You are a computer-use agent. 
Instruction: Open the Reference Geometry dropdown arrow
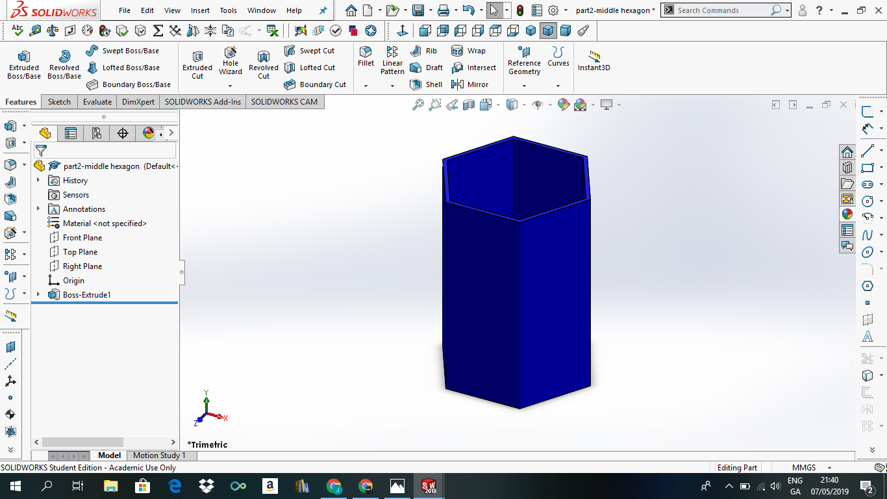(524, 86)
